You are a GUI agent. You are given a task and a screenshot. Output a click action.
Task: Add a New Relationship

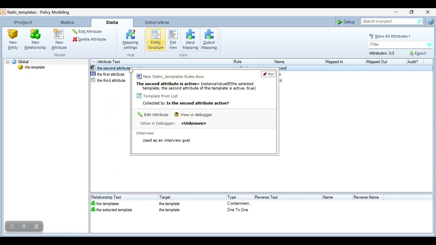35,39
